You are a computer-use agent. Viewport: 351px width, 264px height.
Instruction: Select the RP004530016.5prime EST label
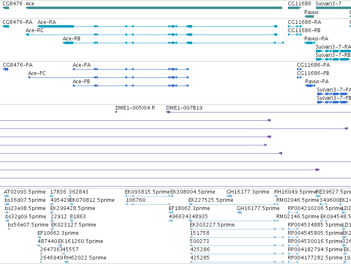click(x=315, y=241)
